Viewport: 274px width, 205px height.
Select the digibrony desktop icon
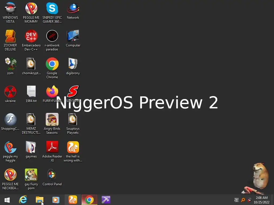73,66
